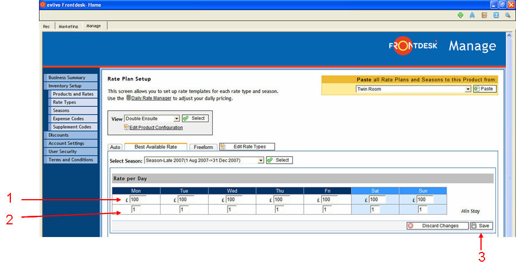Click the brown book icon in top toolbar
Image resolution: width=516 pixels, height=268 pixels.
click(x=484, y=15)
